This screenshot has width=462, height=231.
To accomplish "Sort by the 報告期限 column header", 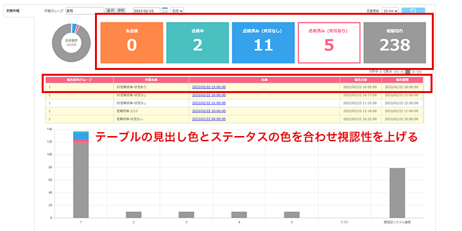I will 402,80.
